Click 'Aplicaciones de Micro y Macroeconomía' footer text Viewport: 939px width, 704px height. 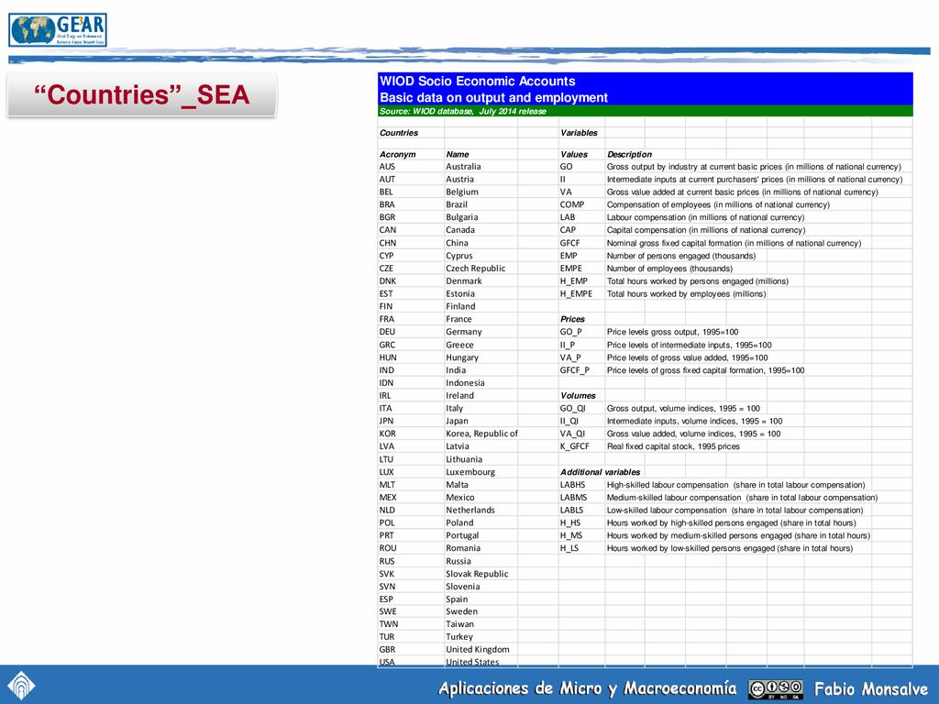588,688
